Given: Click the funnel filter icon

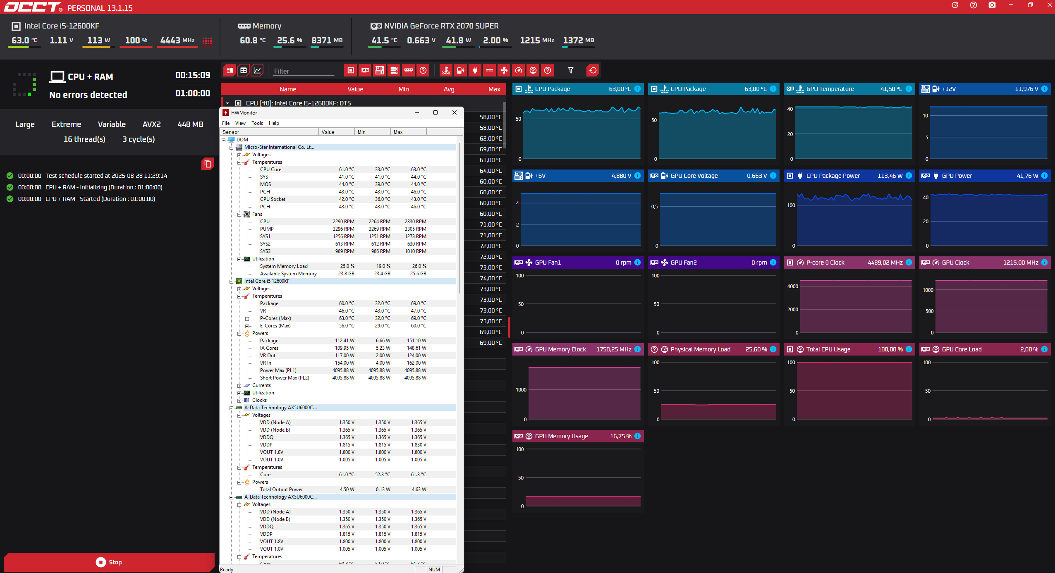Looking at the screenshot, I should click(x=570, y=70).
